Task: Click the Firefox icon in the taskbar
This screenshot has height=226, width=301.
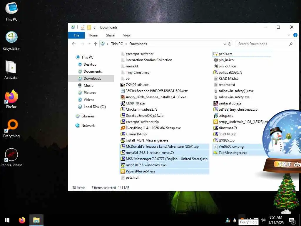Action: tap(22, 220)
